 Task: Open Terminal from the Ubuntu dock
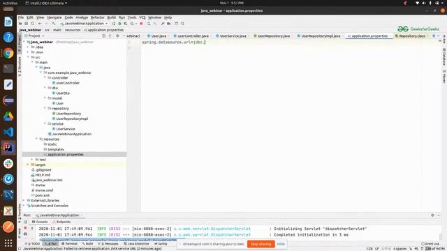[x=8, y=68]
